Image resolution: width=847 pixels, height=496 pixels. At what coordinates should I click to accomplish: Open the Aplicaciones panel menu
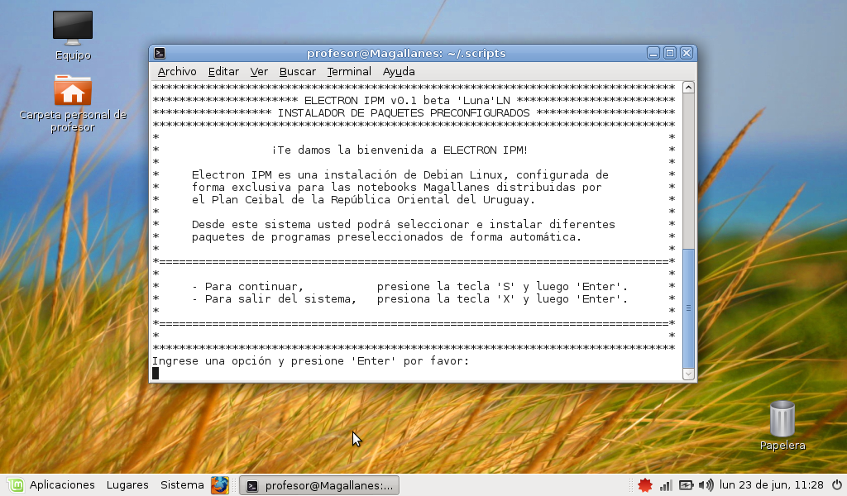click(62, 485)
